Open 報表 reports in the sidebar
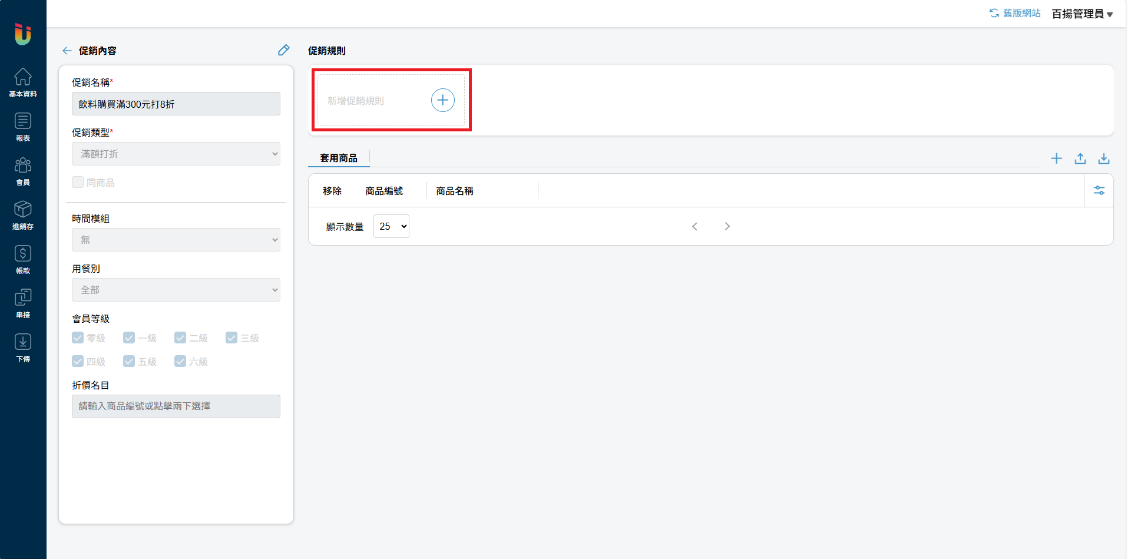Image resolution: width=1128 pixels, height=559 pixels. coord(23,127)
